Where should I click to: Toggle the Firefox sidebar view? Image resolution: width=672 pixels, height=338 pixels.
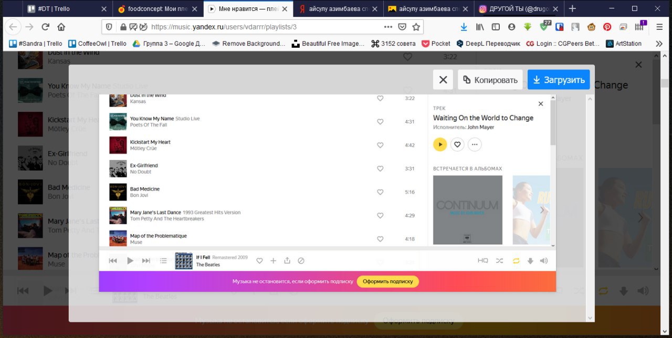pyautogui.click(x=496, y=27)
